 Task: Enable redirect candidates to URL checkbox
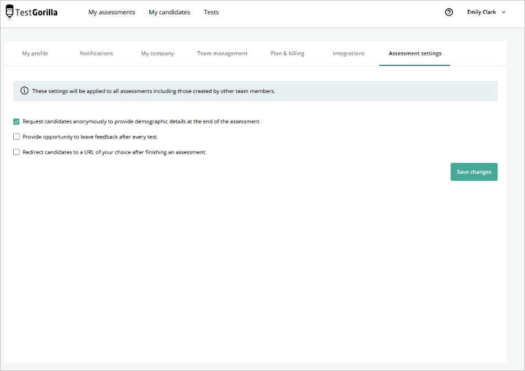pos(17,152)
